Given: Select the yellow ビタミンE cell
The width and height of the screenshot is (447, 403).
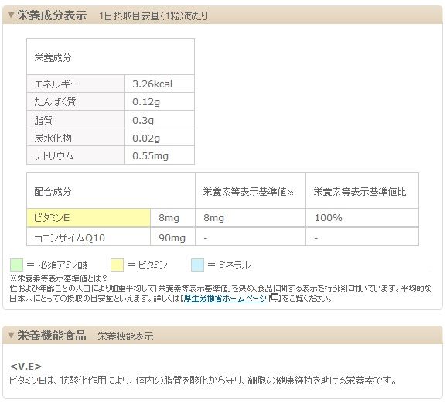Looking at the screenshot, I should (x=89, y=218).
